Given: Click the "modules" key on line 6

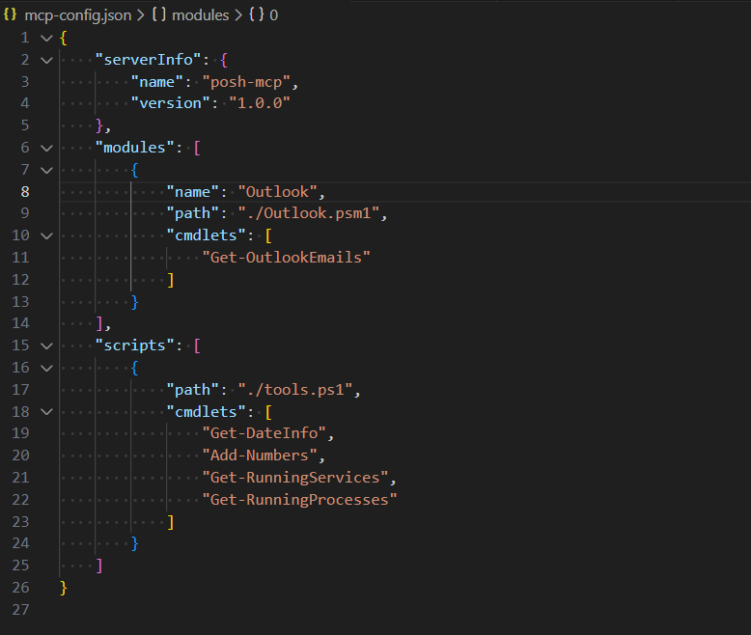Looking at the screenshot, I should pos(134,147).
